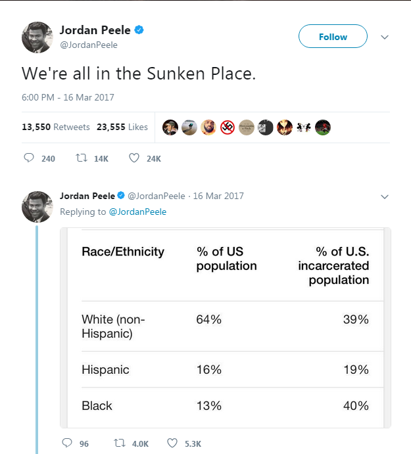Like the Sunken Place tweet
The width and height of the screenshot is (411, 454).
tap(134, 158)
